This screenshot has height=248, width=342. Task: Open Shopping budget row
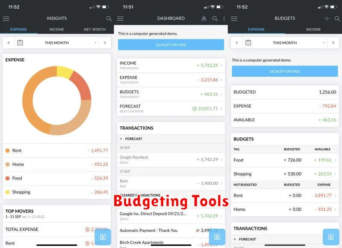(x=285, y=174)
